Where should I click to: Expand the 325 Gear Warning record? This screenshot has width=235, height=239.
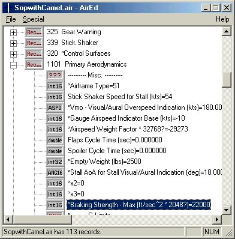13,32
